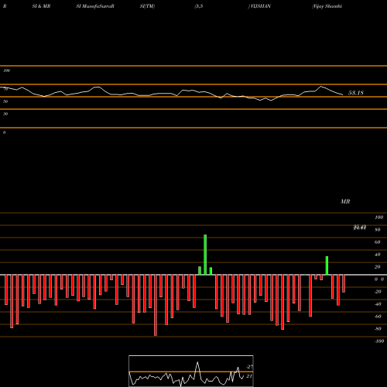387x387 pixels.
Task: Click the -20 label on MR axis
Action: click(x=378, y=292)
